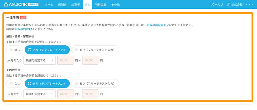Switch to the 候補者 tab

click(62, 5)
